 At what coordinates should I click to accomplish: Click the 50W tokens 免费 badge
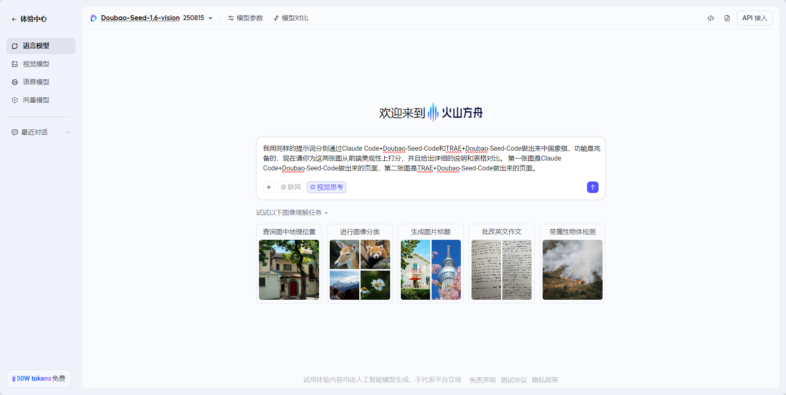click(x=39, y=378)
